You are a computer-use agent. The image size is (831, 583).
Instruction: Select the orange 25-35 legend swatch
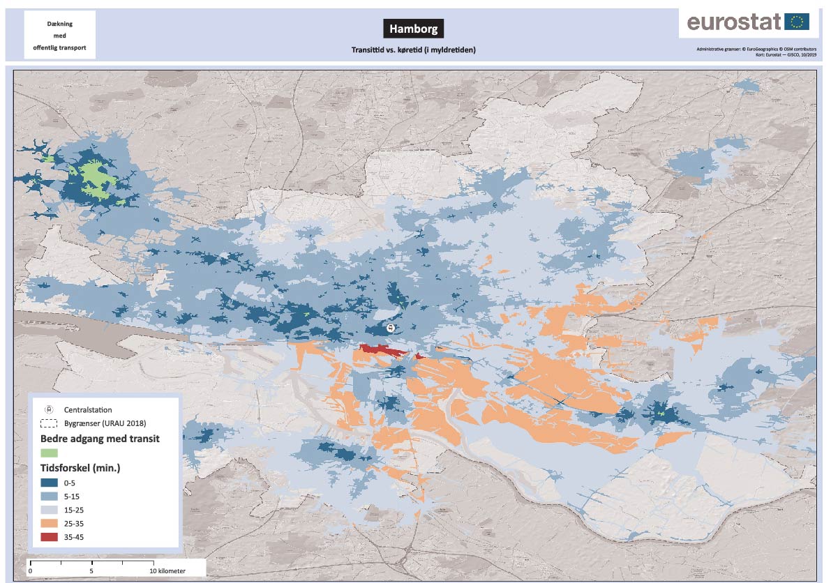(50, 523)
